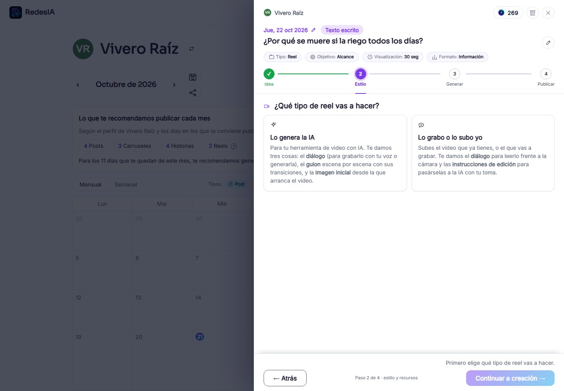The width and height of the screenshot is (564, 391).
Task: Go to next month arrow
Action: coord(174,85)
